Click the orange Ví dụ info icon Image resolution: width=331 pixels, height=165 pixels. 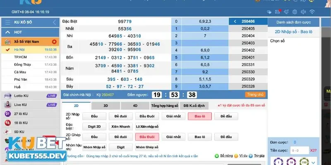click(x=236, y=156)
